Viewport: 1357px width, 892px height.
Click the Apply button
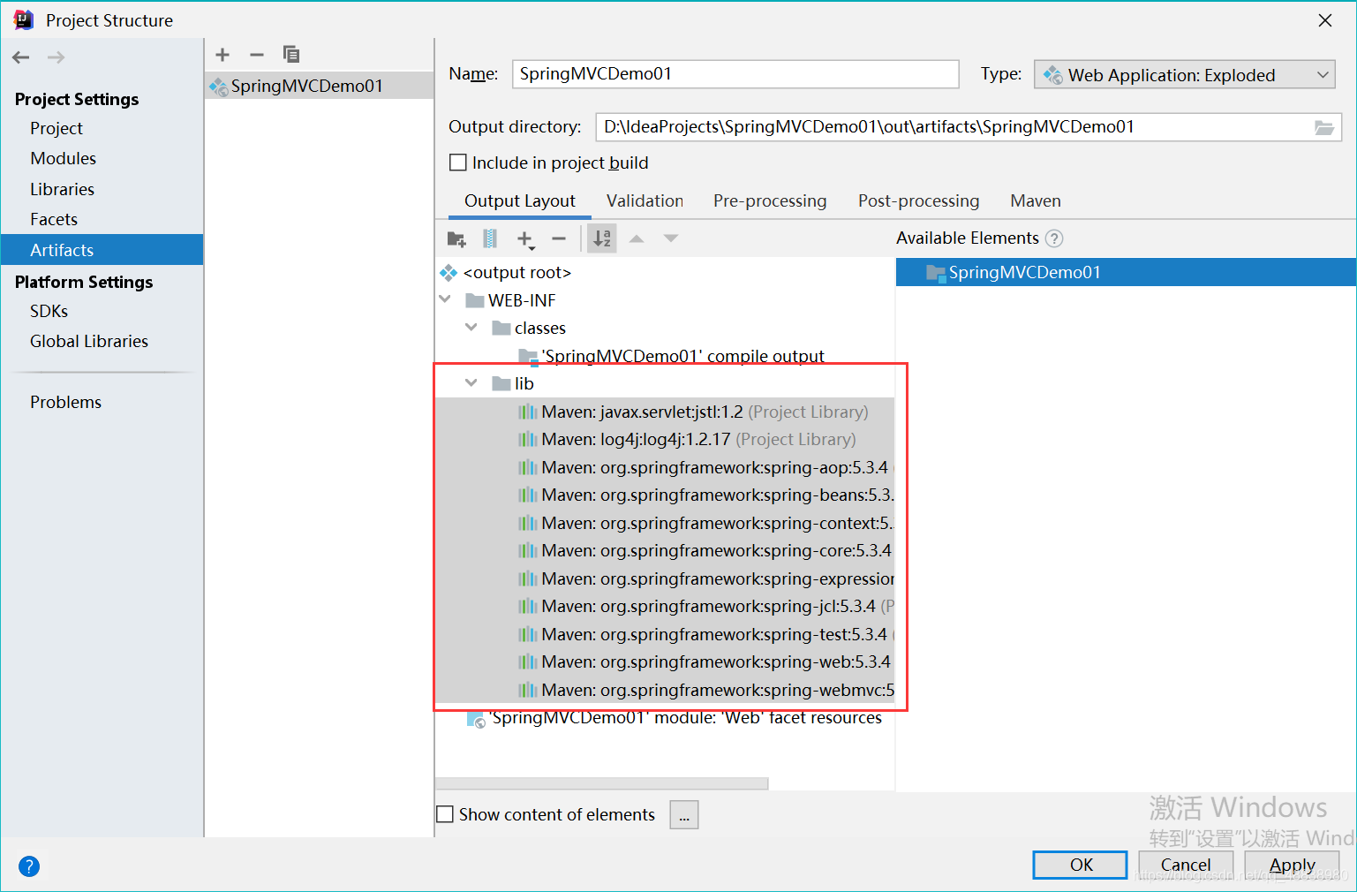1292,865
